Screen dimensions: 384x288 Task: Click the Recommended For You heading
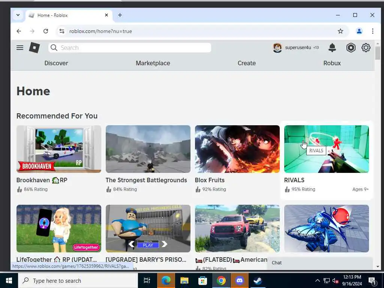[x=57, y=116]
